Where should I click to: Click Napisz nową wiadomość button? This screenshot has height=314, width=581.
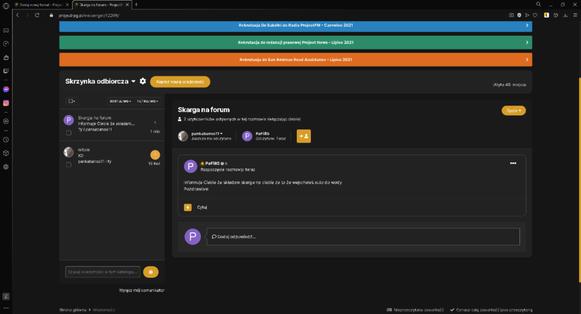coord(180,82)
